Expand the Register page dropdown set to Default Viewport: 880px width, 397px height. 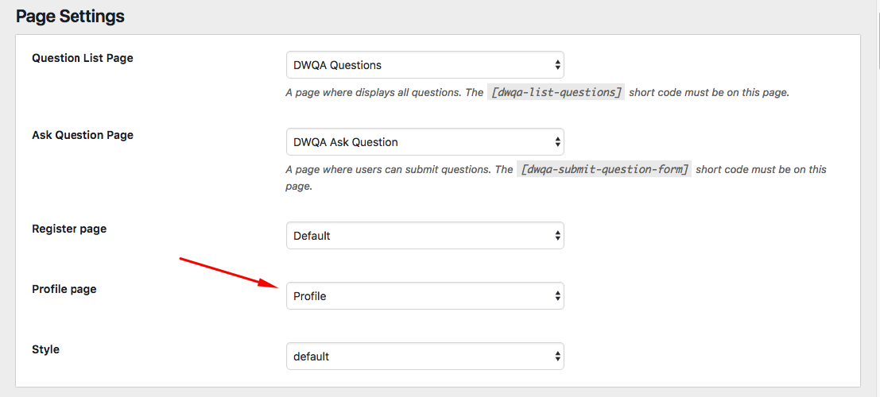point(424,236)
